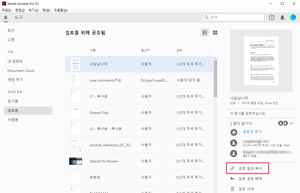
Task: Click the initiator participant avatar icon
Action: (234, 143)
